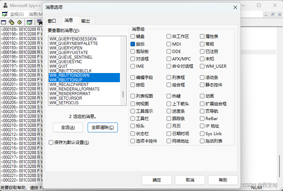Viewport: 283px width, 191px height.
Task: Select WM_RBUTTONUP in the message list
Action: pos(84,80)
